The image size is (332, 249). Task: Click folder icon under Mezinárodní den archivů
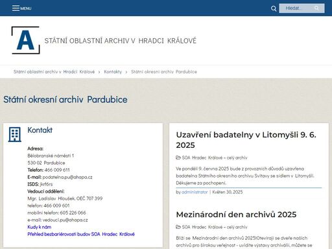click(178, 227)
